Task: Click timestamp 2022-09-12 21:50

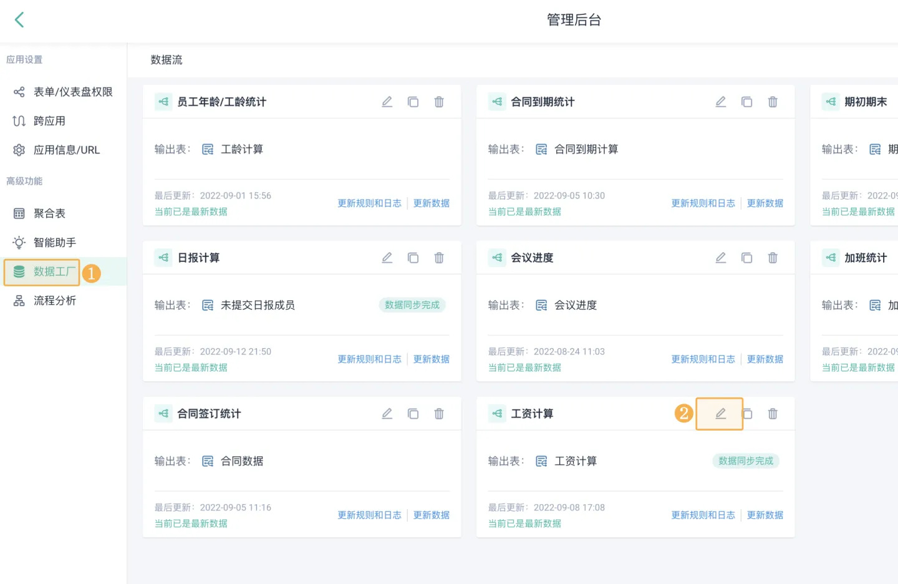Action: pyautogui.click(x=236, y=352)
